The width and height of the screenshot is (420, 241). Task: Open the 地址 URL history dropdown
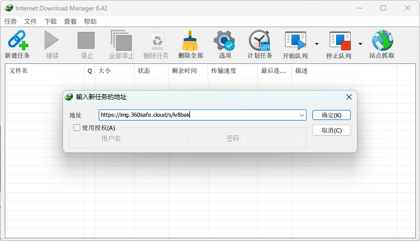[301, 115]
